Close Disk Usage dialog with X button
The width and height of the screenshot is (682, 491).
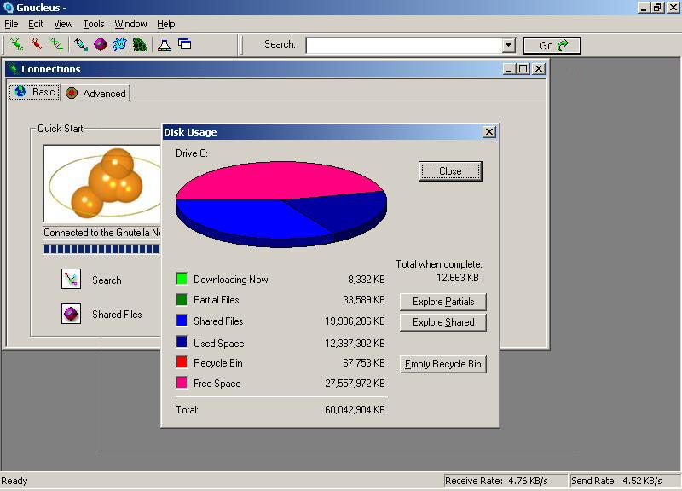[488, 132]
